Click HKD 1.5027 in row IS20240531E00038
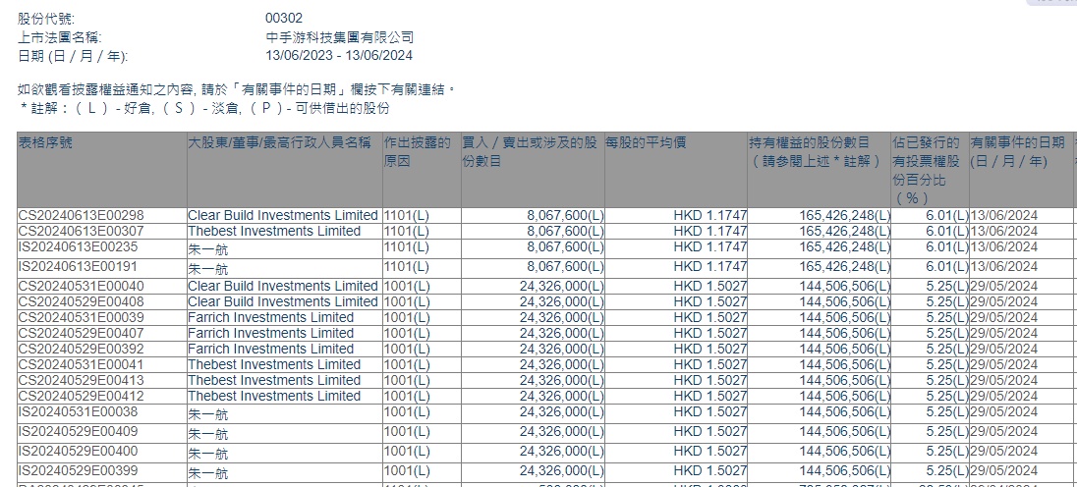The height and width of the screenshot is (487, 1077). [709, 412]
